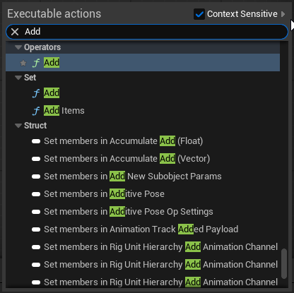This screenshot has width=294, height=293.
Task: Collapse the Struct category
Action: pyautogui.click(x=18, y=126)
